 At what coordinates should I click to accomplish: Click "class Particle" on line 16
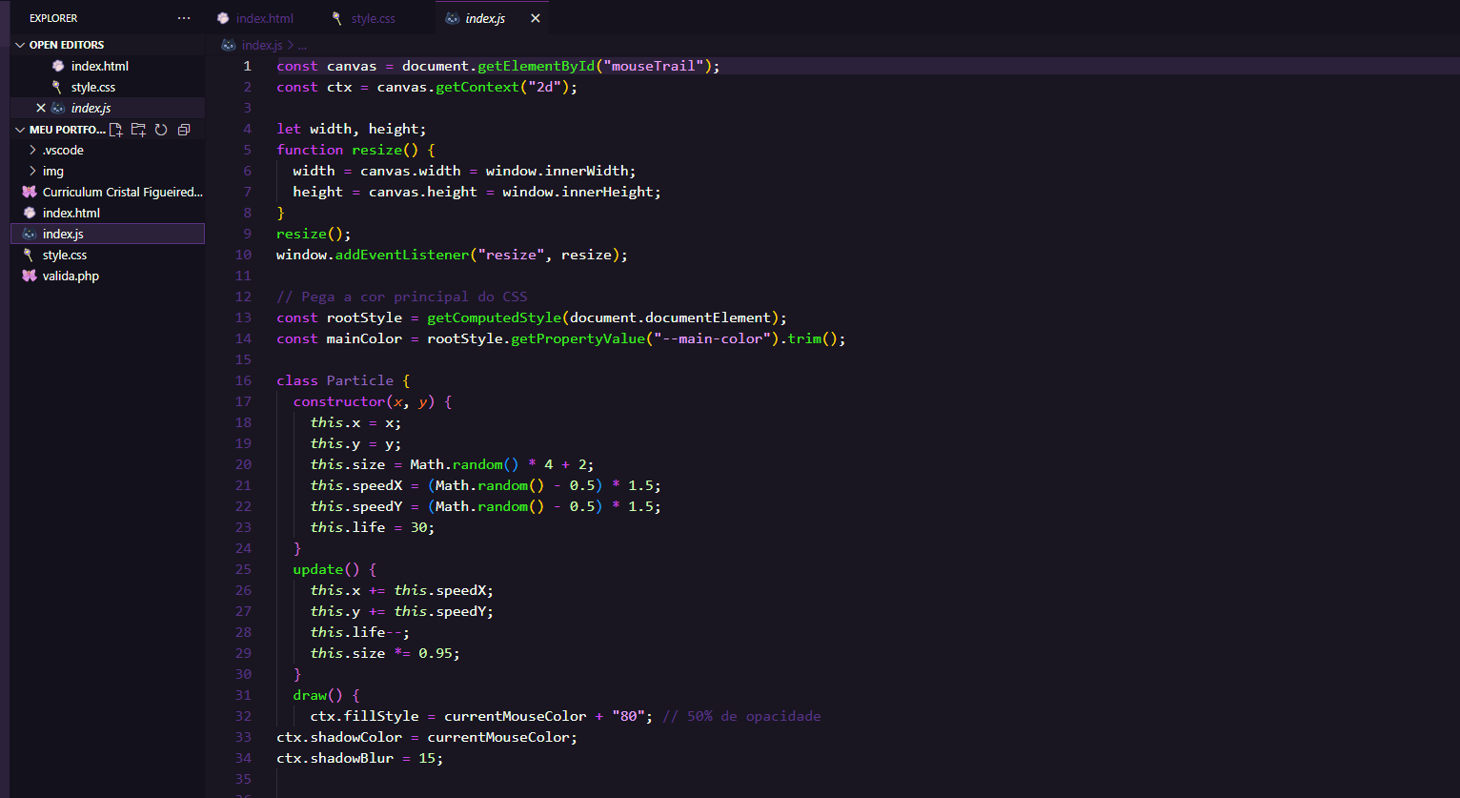[x=335, y=380]
